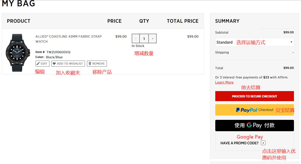The width and height of the screenshot is (301, 164).
Task: Increase quantity with the plus button
Action: click(x=153, y=39)
